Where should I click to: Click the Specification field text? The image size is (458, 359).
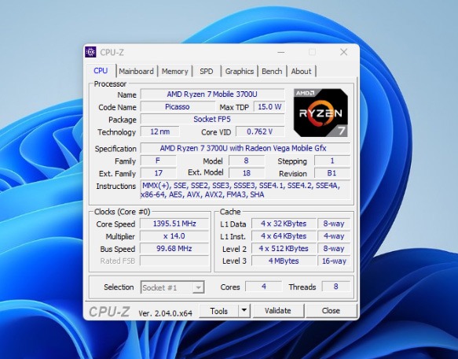coord(245,149)
